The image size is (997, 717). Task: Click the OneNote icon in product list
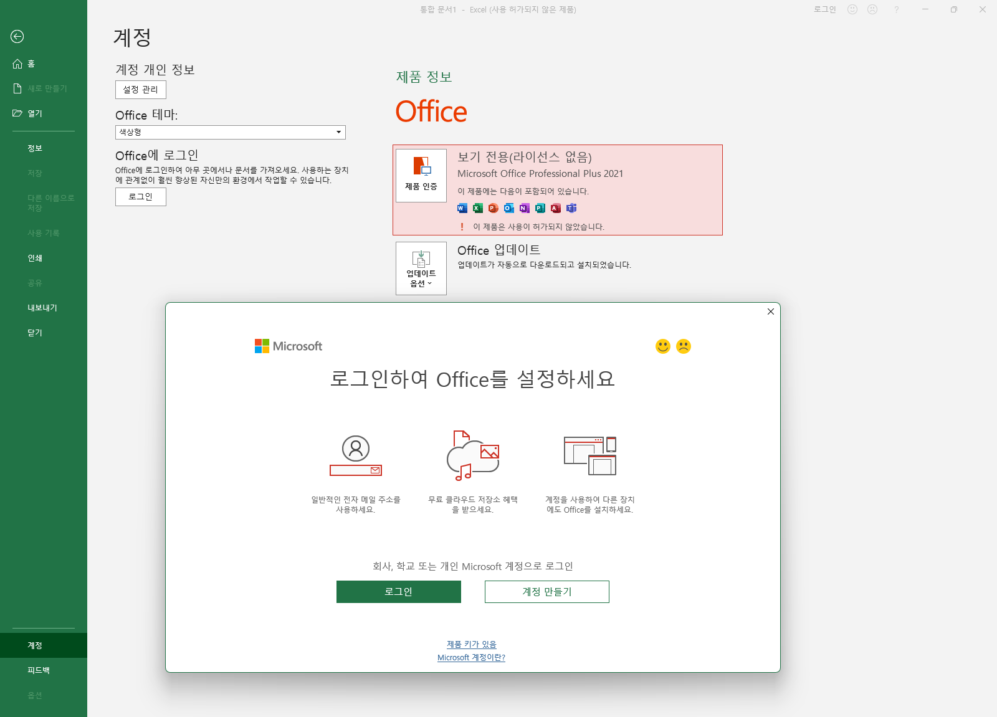pyautogui.click(x=525, y=208)
